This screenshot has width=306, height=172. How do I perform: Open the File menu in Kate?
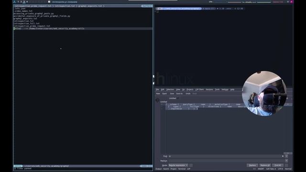point(157,89)
